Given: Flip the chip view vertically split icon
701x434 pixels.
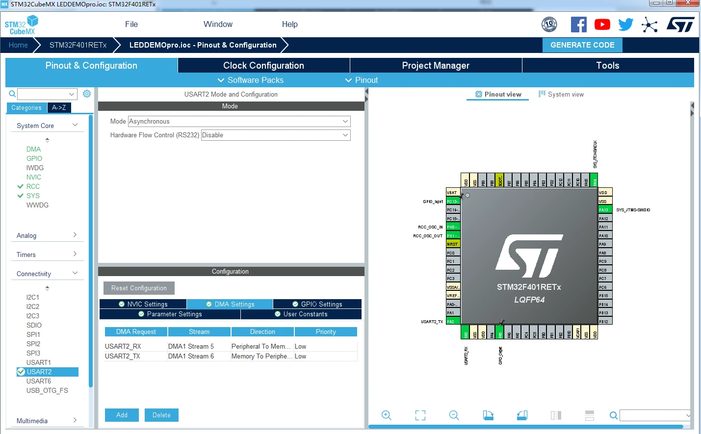Looking at the screenshot, I should point(556,415).
